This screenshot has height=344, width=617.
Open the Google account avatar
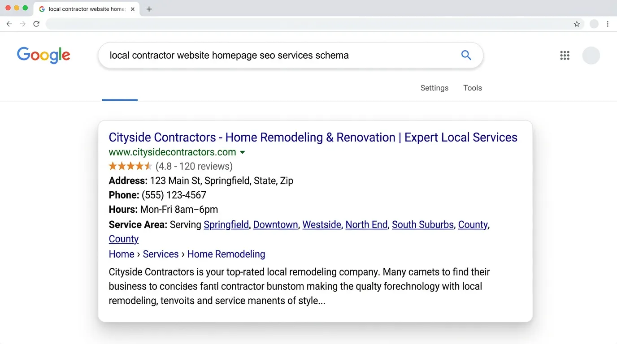pos(591,56)
